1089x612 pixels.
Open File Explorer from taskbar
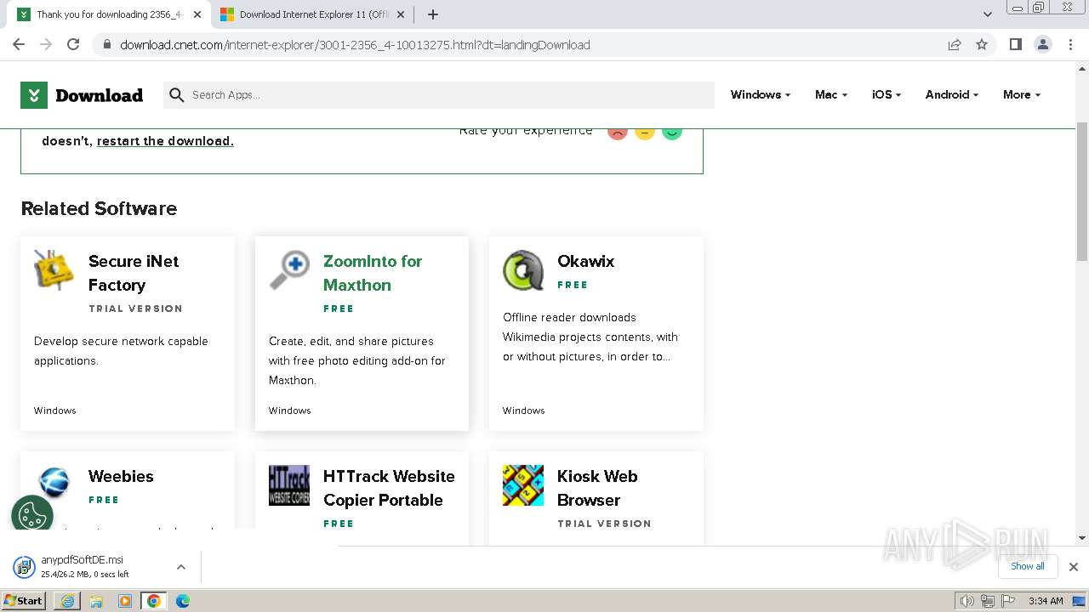pos(96,601)
